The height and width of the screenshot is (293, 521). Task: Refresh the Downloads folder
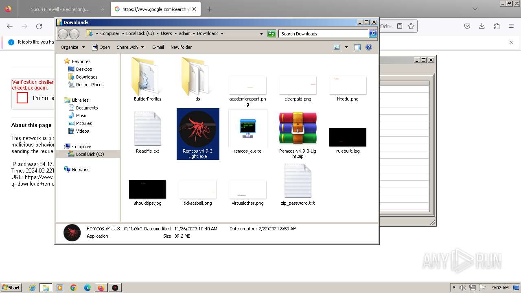tap(271, 34)
